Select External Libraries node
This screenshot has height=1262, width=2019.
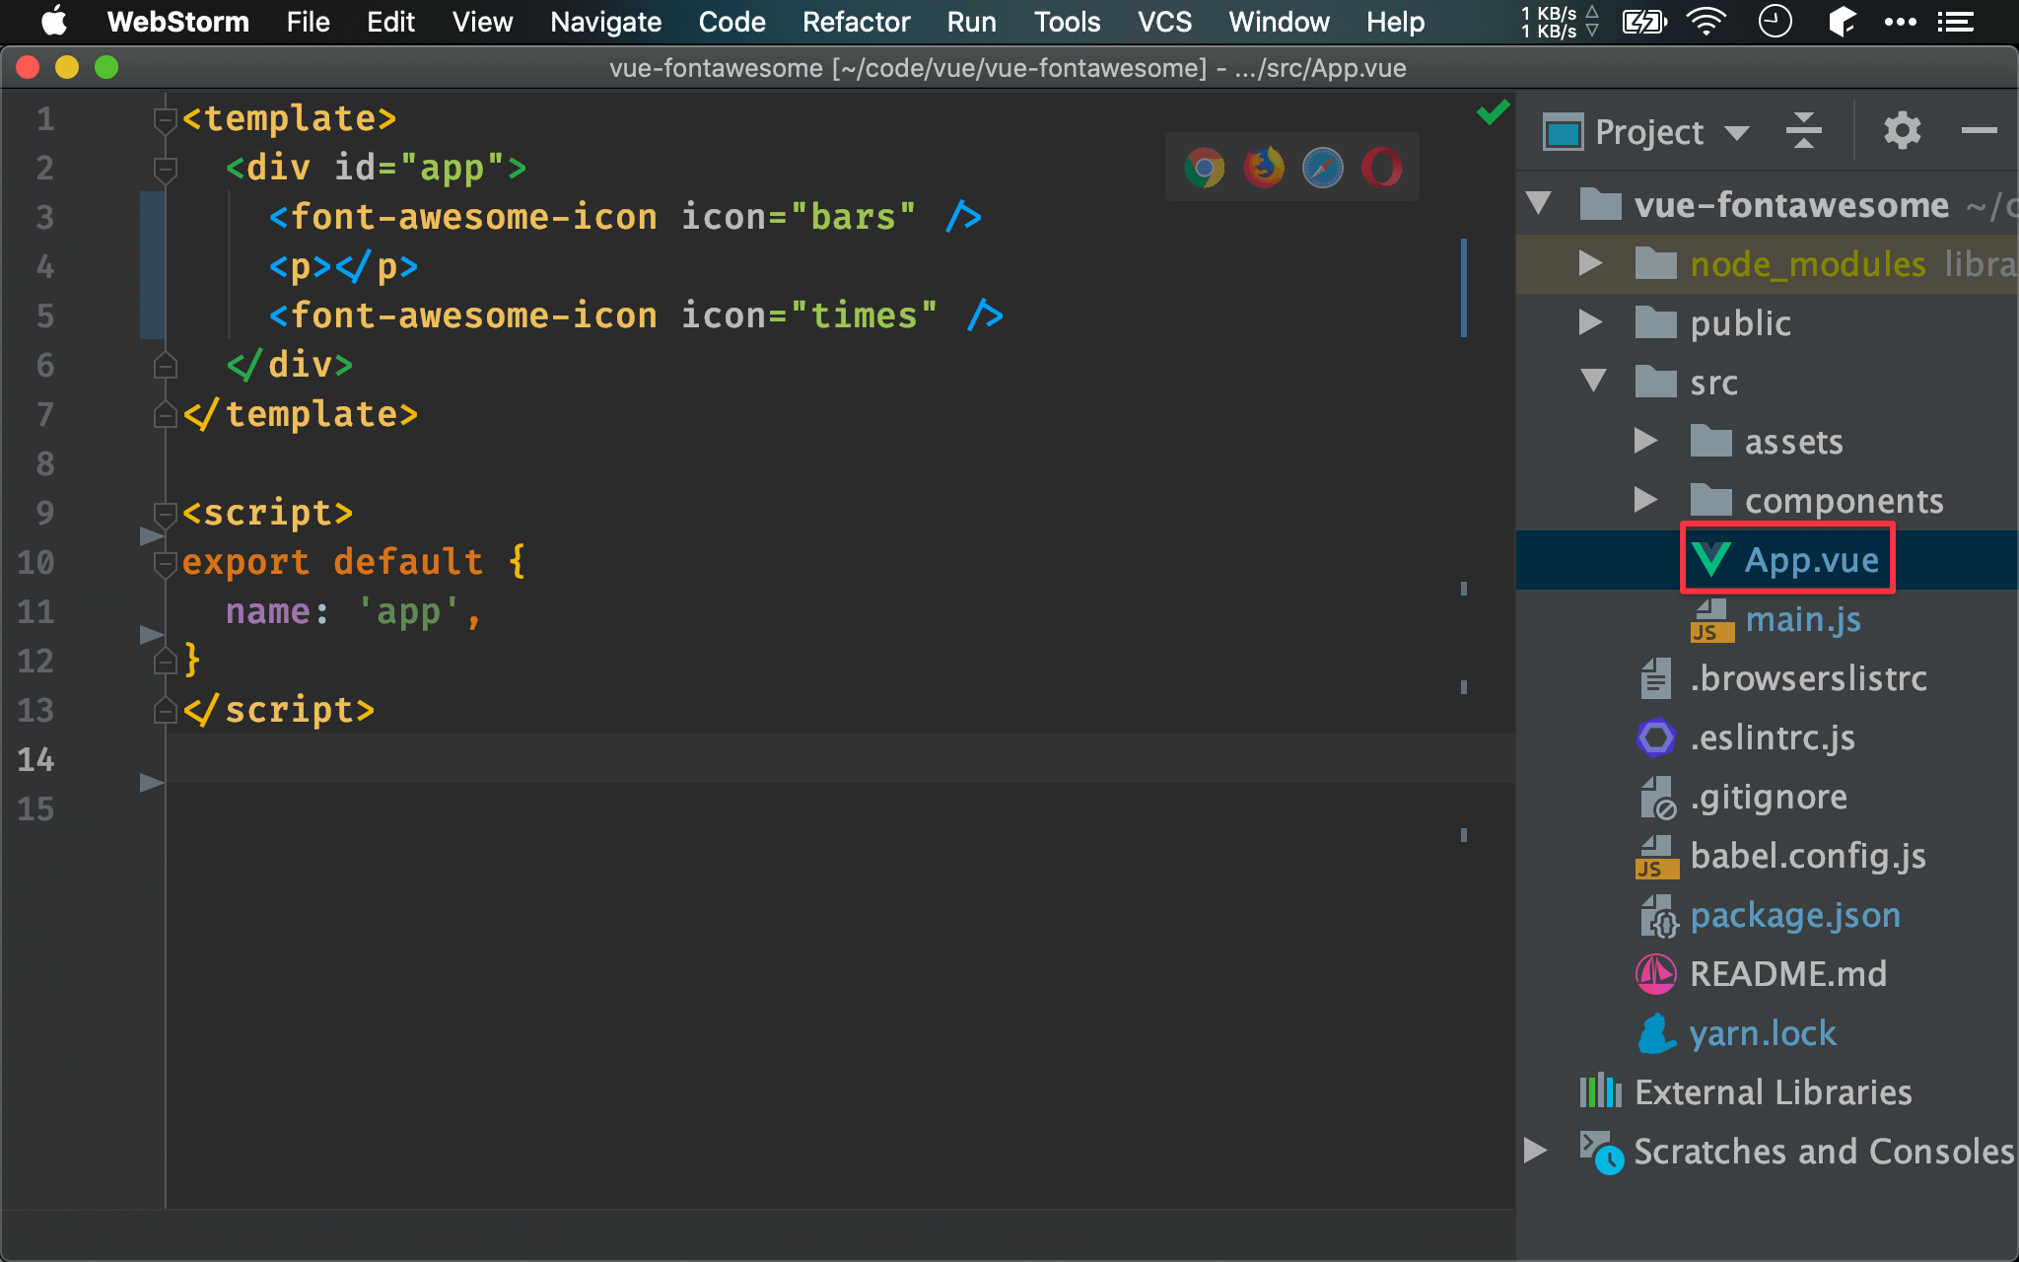1773,1092
